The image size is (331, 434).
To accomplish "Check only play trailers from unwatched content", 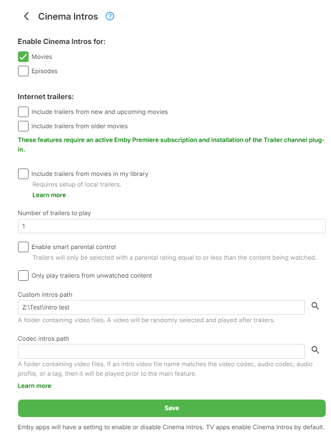I will click(x=23, y=276).
